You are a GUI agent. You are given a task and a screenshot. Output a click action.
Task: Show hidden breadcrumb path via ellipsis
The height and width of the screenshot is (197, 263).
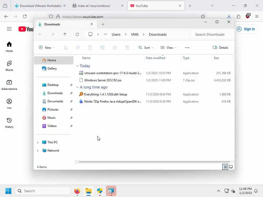106,34
